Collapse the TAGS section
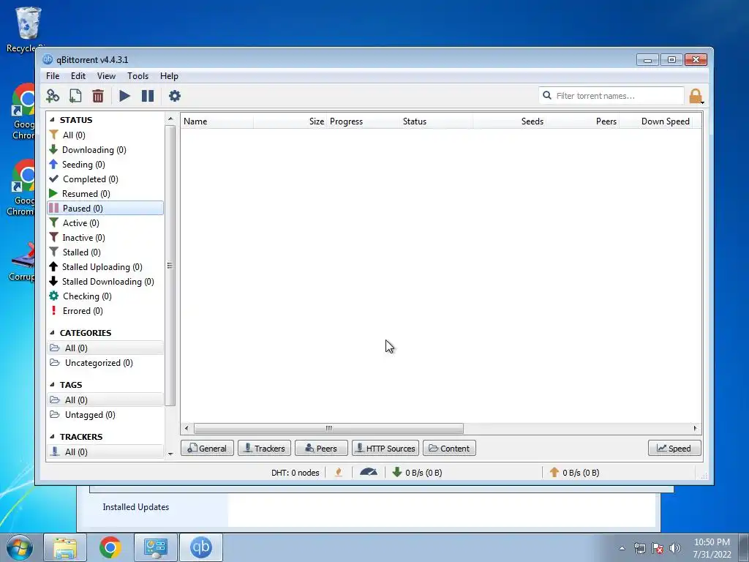This screenshot has width=749, height=562. 52,385
